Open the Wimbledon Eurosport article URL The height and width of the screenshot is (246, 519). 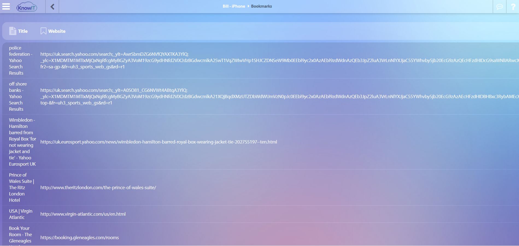[159, 142]
